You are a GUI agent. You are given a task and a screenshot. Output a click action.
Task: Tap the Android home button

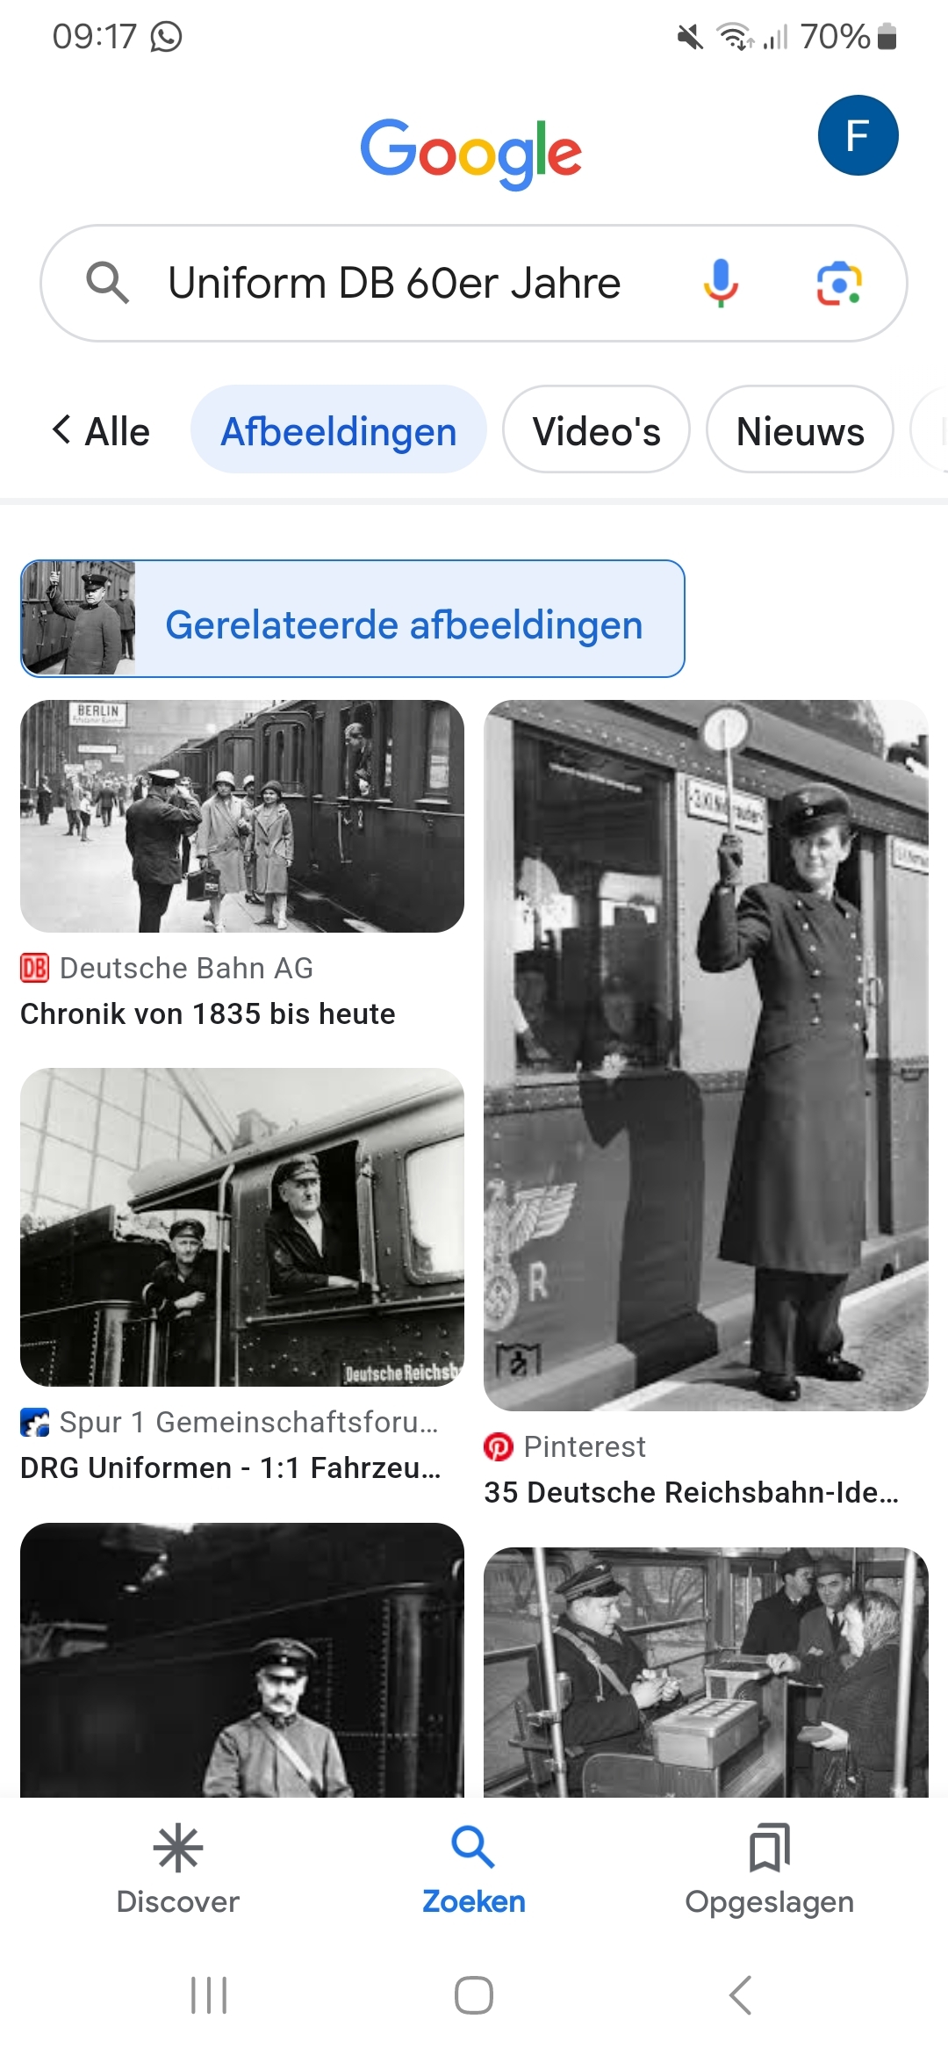point(474,1995)
